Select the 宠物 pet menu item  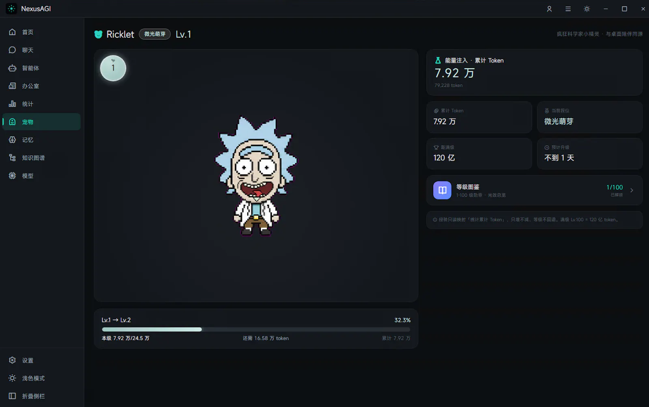click(x=41, y=122)
